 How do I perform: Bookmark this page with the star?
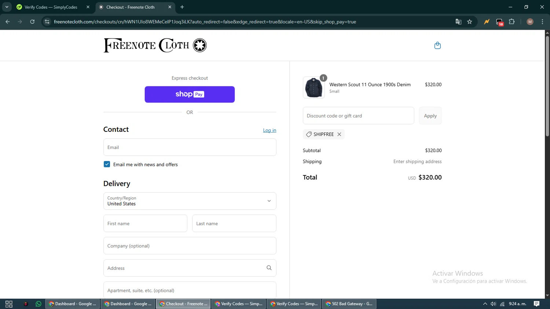click(x=469, y=22)
